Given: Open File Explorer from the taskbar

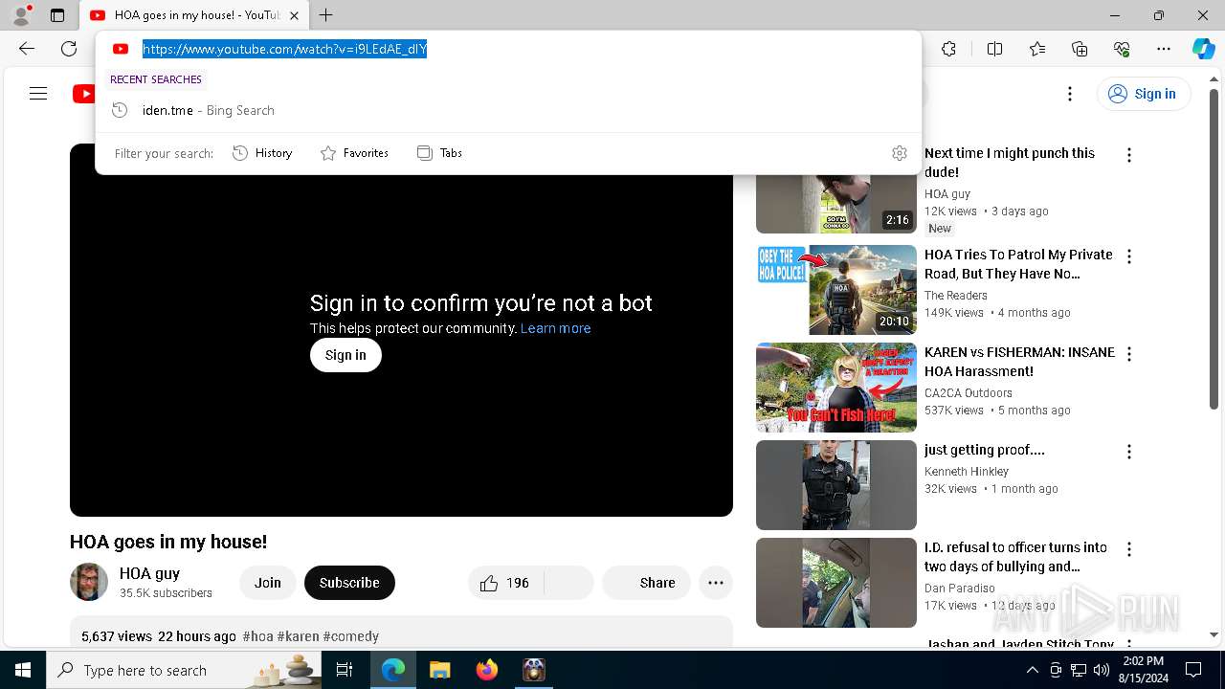Looking at the screenshot, I should click(x=440, y=670).
